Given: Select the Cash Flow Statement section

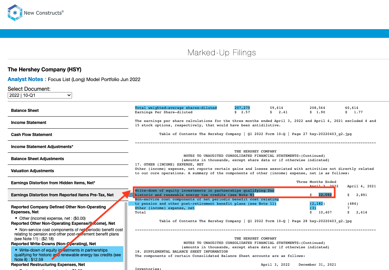Looking at the screenshot, I should click(x=68, y=135).
